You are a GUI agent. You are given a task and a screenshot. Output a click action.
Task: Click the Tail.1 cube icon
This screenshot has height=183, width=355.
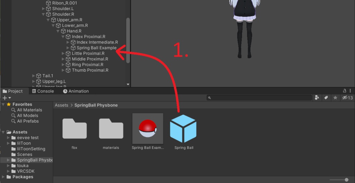(x=39, y=76)
